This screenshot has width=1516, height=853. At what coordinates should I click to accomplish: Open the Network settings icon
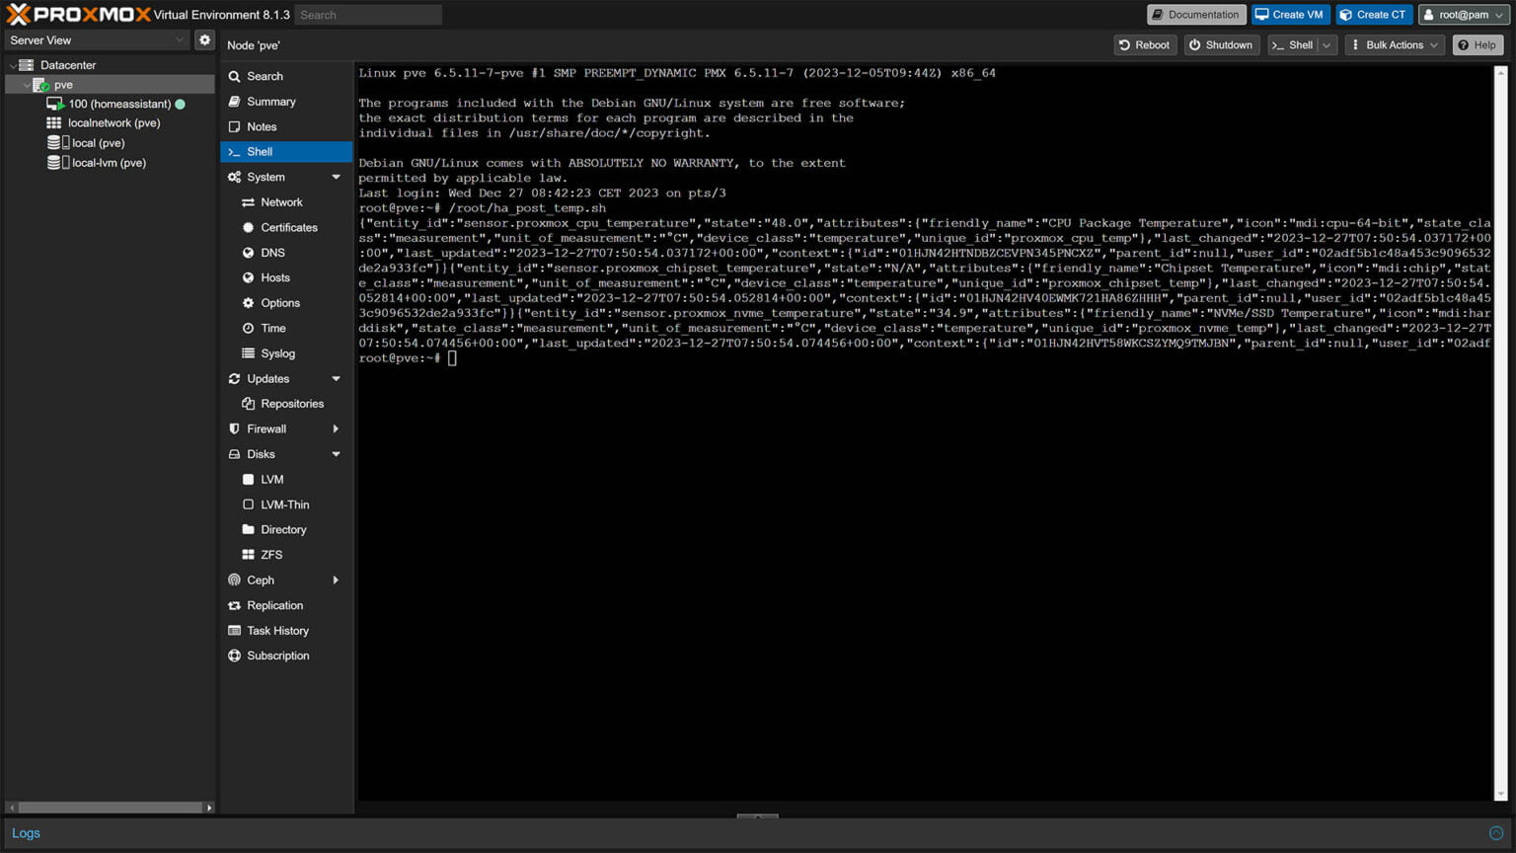click(282, 201)
